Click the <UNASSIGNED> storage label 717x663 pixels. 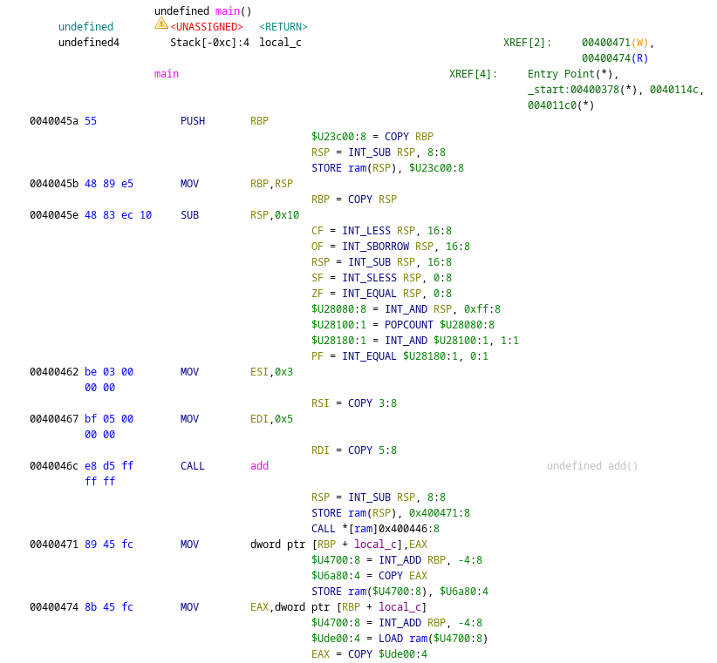tap(206, 27)
